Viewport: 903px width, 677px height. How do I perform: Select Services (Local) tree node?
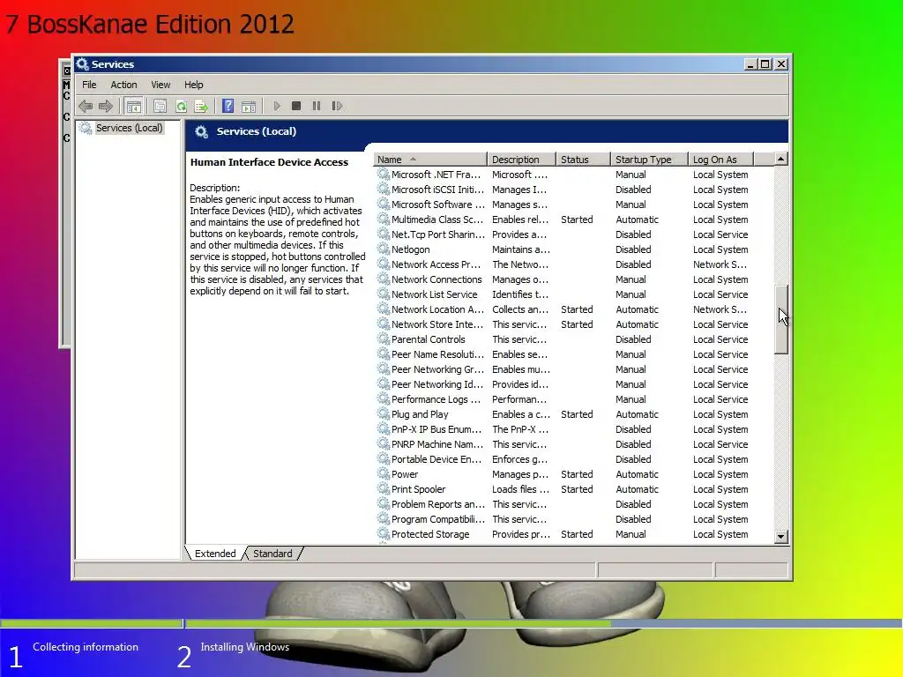[129, 128]
